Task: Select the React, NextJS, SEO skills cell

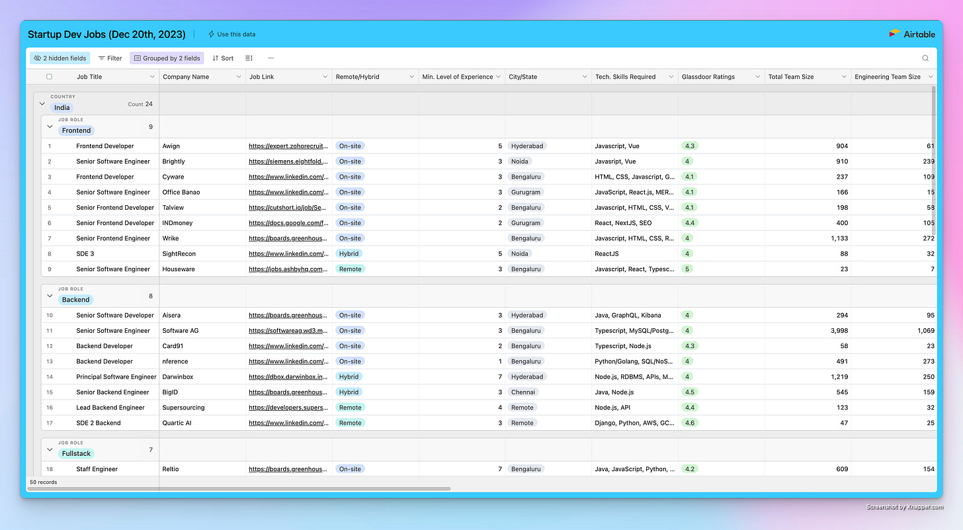Action: tap(635, 223)
